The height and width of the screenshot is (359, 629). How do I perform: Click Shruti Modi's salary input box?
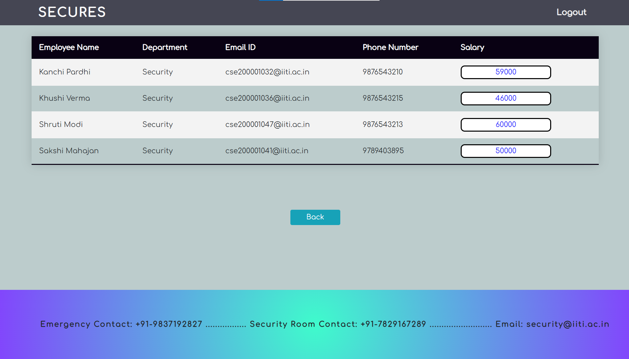pyautogui.click(x=505, y=125)
